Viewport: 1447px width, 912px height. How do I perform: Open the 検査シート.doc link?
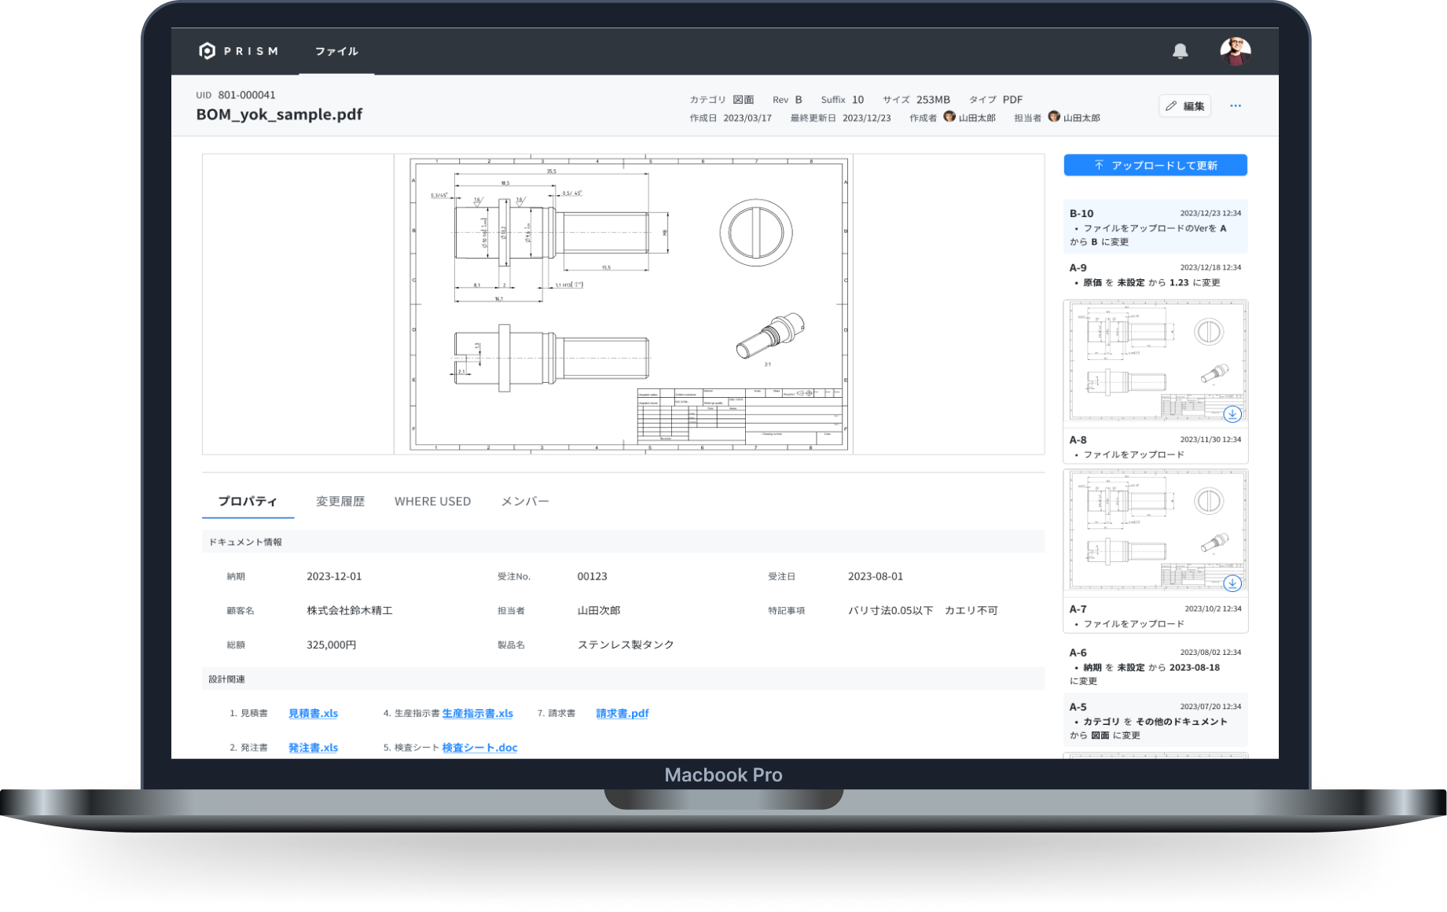coord(479,748)
